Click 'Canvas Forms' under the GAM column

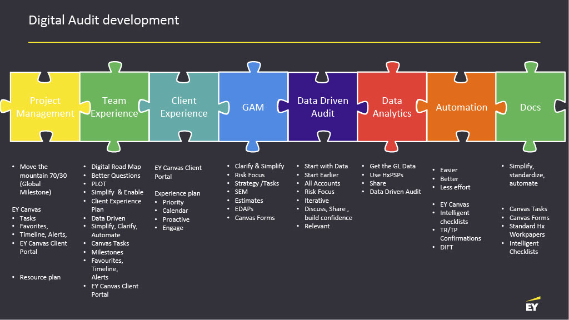254,218
